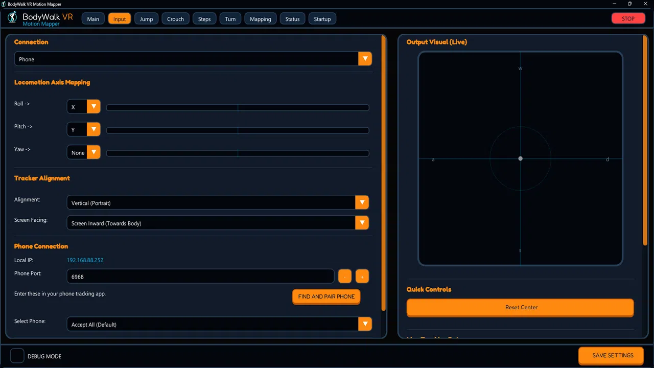Open the Pitch axis dropdown

click(x=84, y=130)
